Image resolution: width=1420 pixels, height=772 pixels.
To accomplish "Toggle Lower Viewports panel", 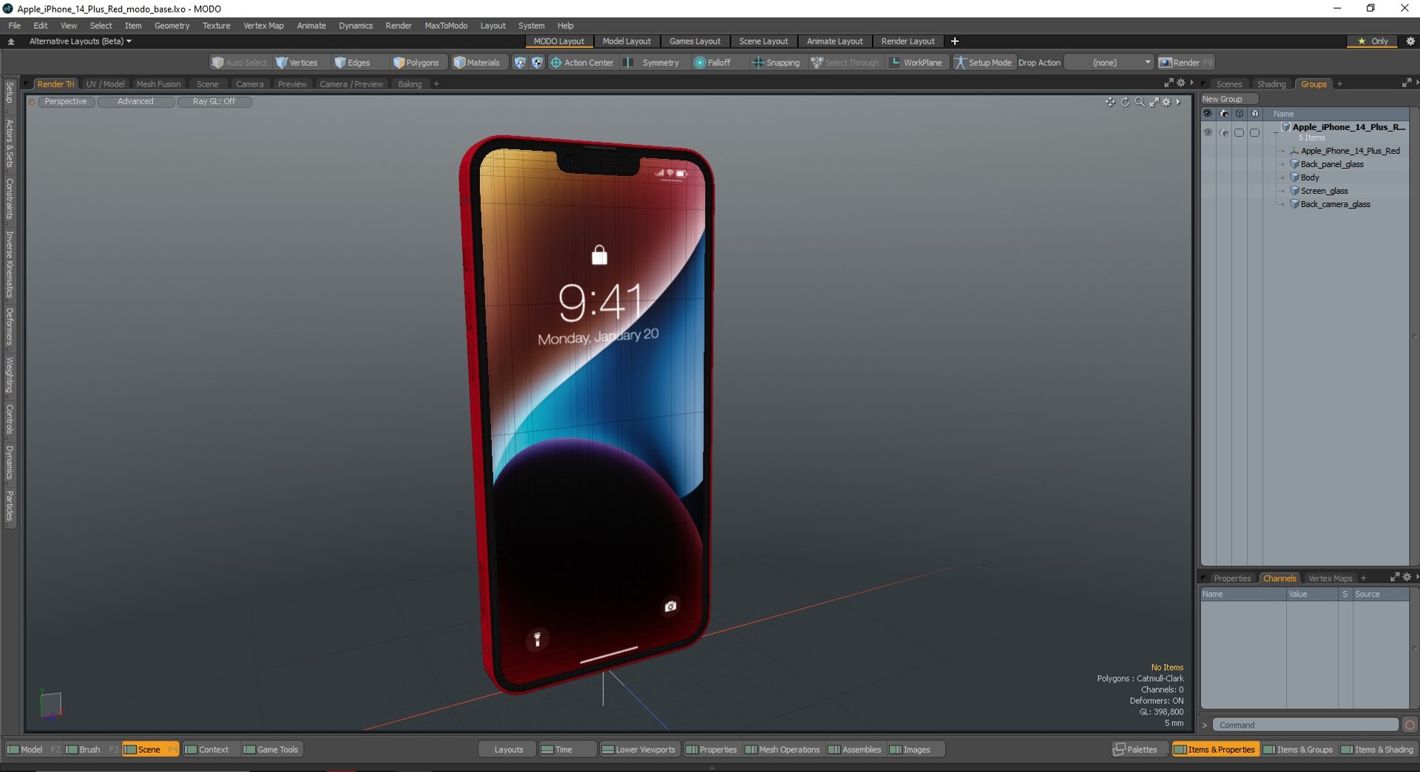I will tap(638, 749).
